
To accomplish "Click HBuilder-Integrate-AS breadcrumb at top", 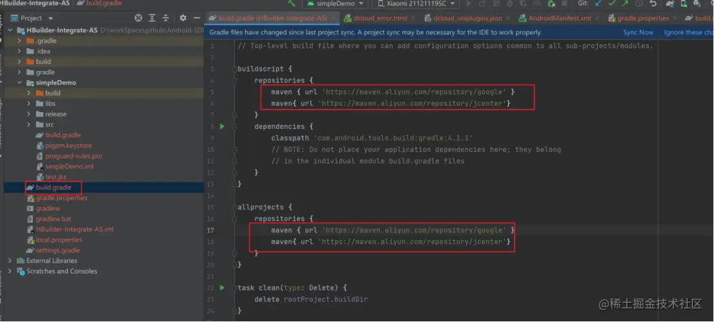I will (35, 3).
